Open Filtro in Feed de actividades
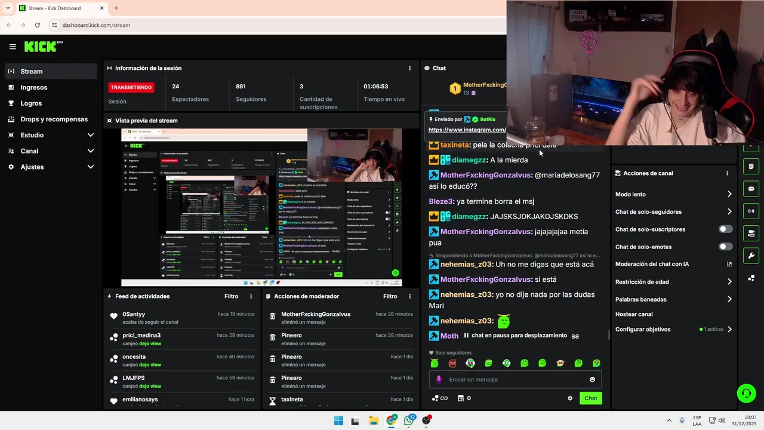This screenshot has height=430, width=764. click(x=232, y=296)
